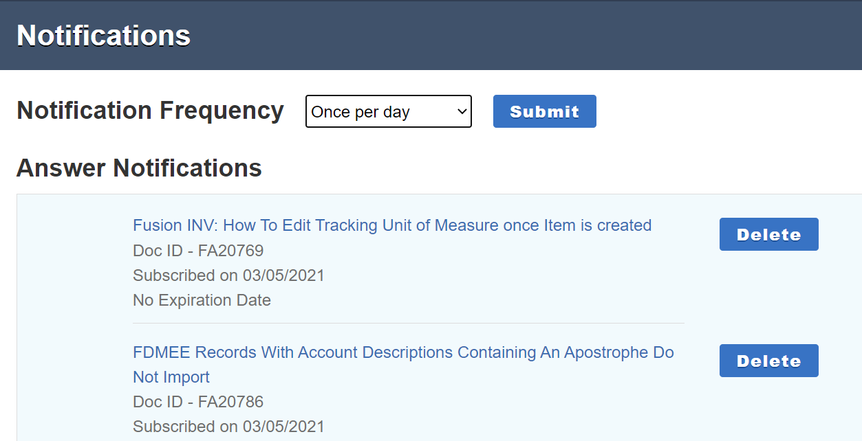862x441 pixels.
Task: Click the Notifications page title
Action: click(103, 35)
